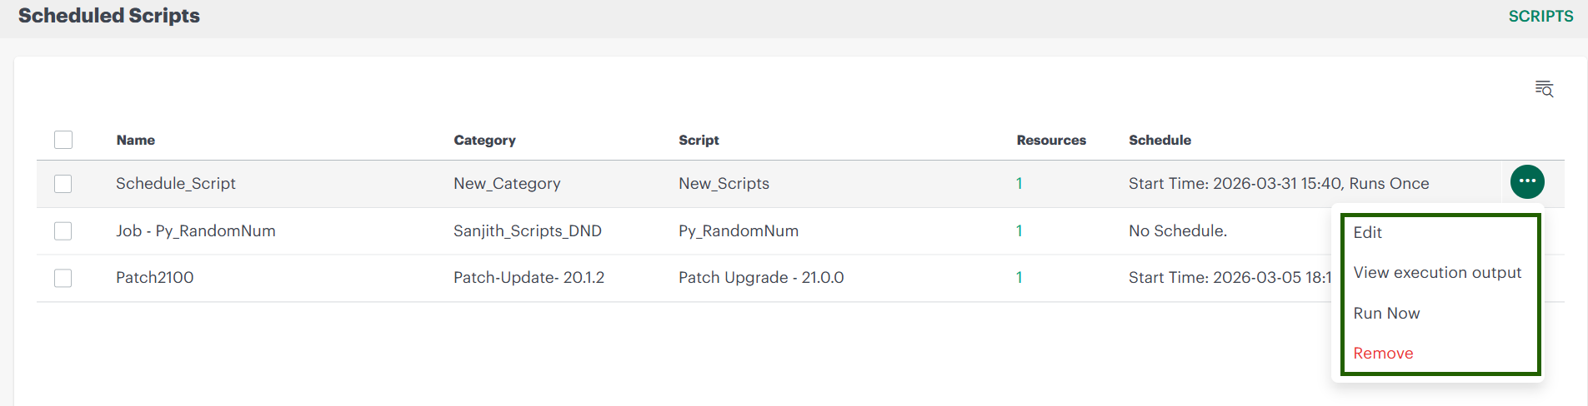Choose Remove from the actions menu
The width and height of the screenshot is (1588, 406).
point(1383,354)
